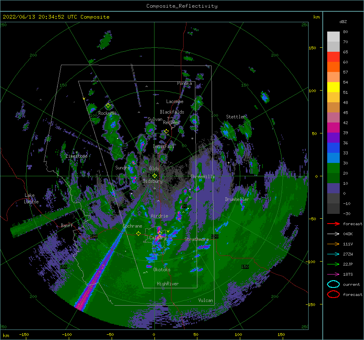Click the Drumheller city label
The width and height of the screenshot is (364, 340).
click(x=237, y=199)
